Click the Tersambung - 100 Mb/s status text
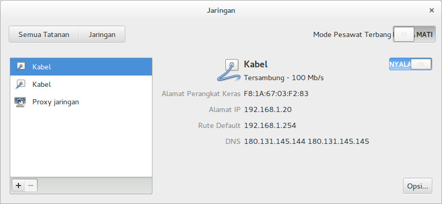Screen dimensions: 442x204 click(283, 78)
